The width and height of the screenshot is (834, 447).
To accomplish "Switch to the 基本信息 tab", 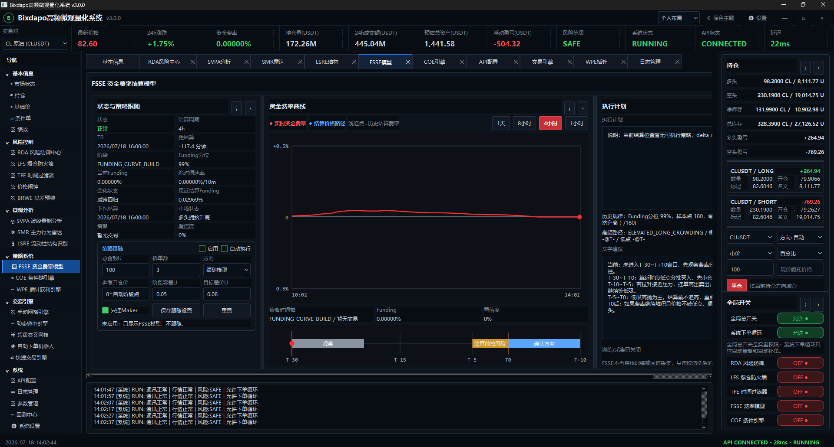I will [113, 62].
